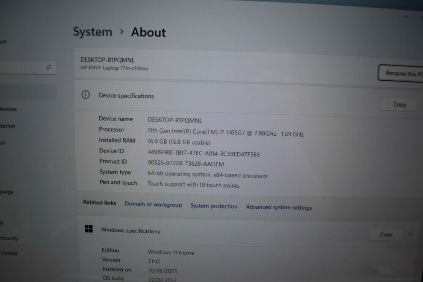Click the Related links label
Screen dimensions: 423x282
point(99,202)
